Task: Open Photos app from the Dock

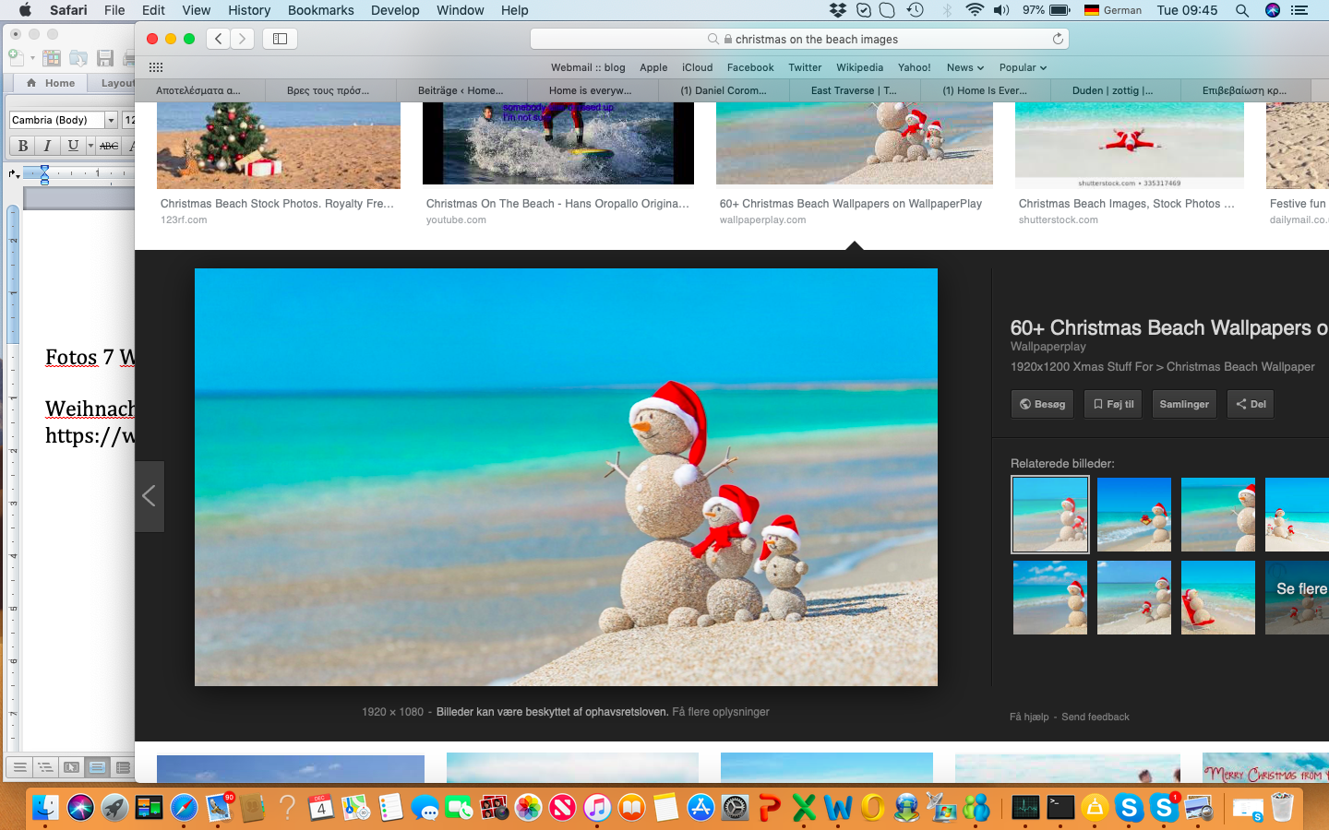Action: tap(528, 808)
